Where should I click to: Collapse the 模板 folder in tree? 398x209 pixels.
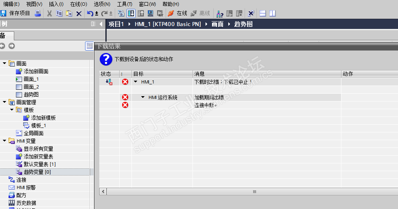click(x=12, y=110)
